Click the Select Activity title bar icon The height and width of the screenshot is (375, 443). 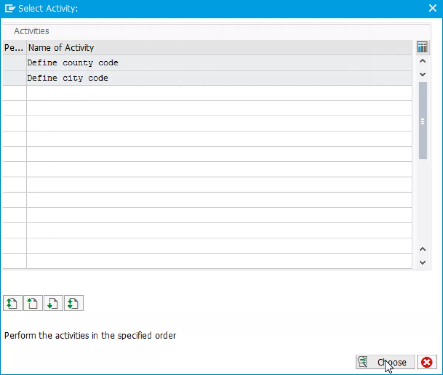tap(10, 8)
